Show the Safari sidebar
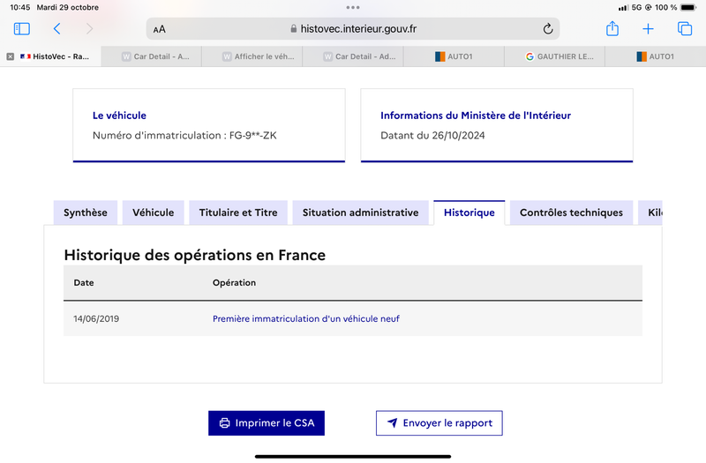This screenshot has height=463, width=706. coord(21,29)
